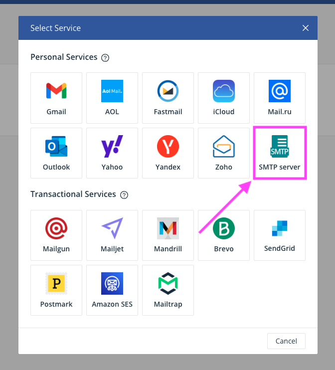Choose the Mail.ru service
This screenshot has width=335, height=370.
coord(280,98)
